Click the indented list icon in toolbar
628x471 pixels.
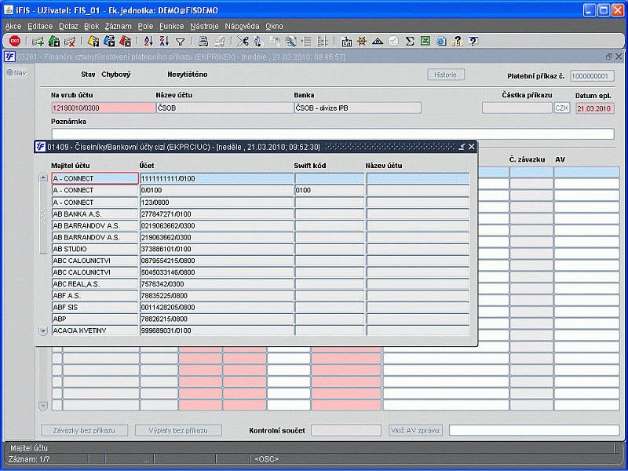tap(306, 42)
